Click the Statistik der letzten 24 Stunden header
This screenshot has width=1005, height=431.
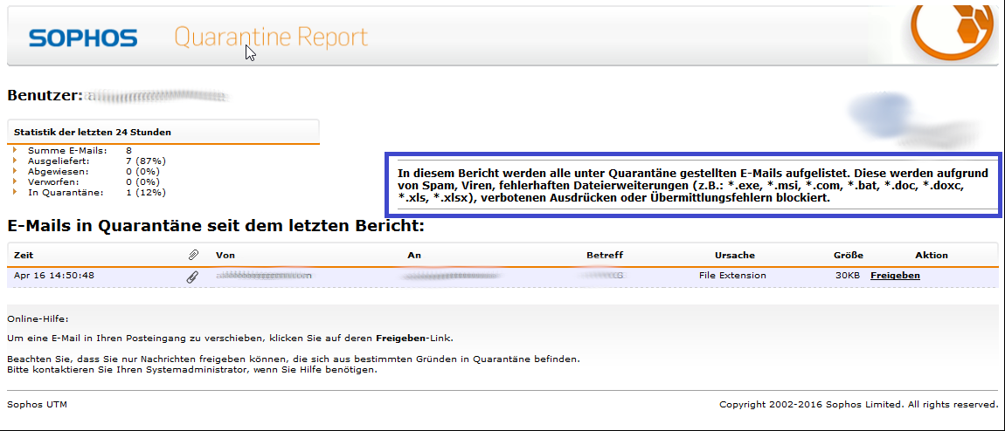point(93,132)
